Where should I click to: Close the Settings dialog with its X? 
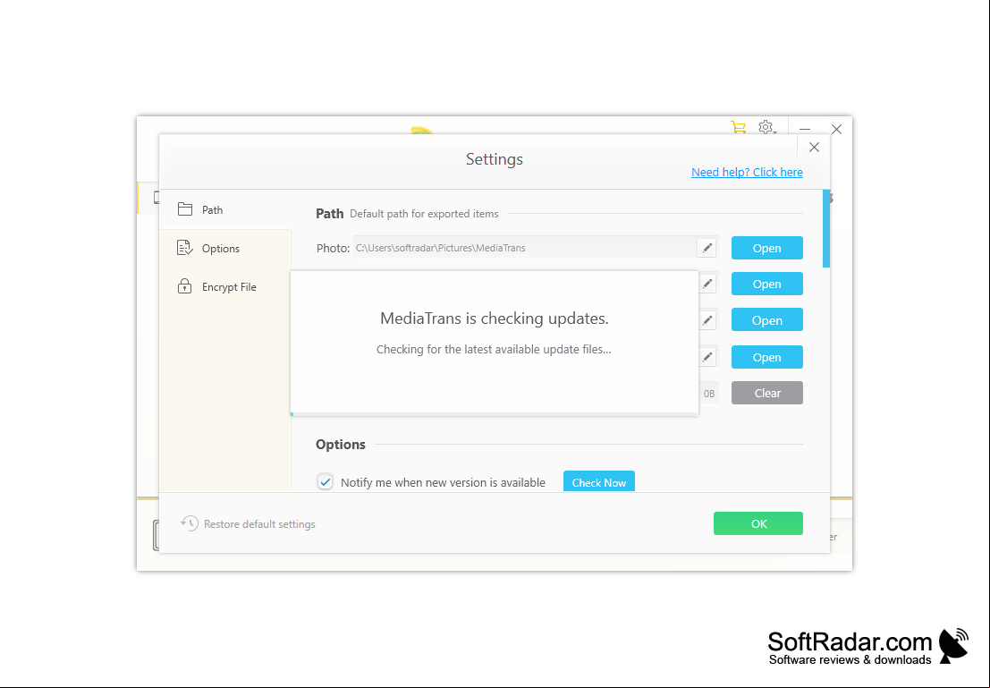[814, 148]
